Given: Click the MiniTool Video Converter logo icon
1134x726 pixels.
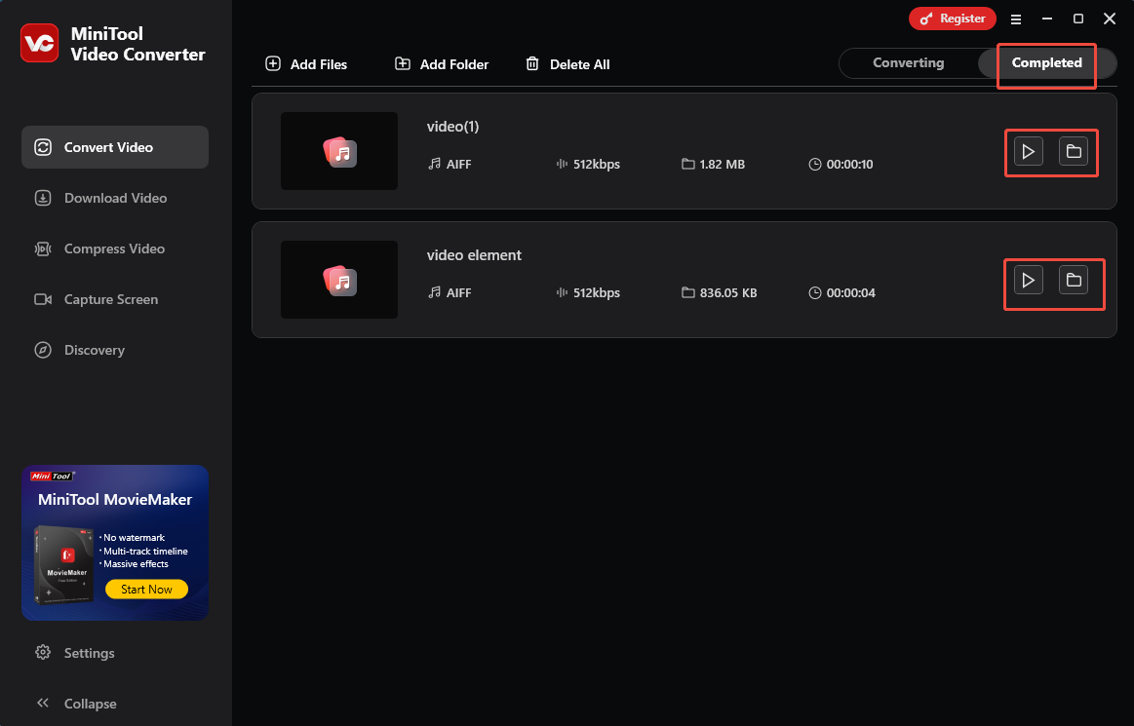Looking at the screenshot, I should click(x=40, y=44).
